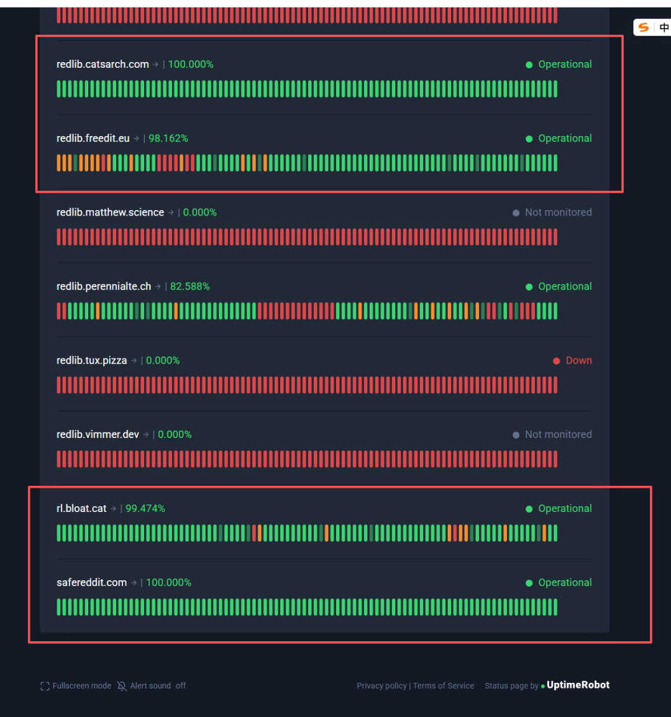Click the Sogou input method logo icon
Viewport: 671px width, 717px height.
click(644, 27)
